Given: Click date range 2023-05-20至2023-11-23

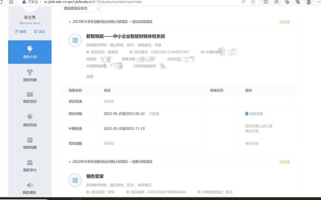Looking at the screenshot, I should [124, 129].
